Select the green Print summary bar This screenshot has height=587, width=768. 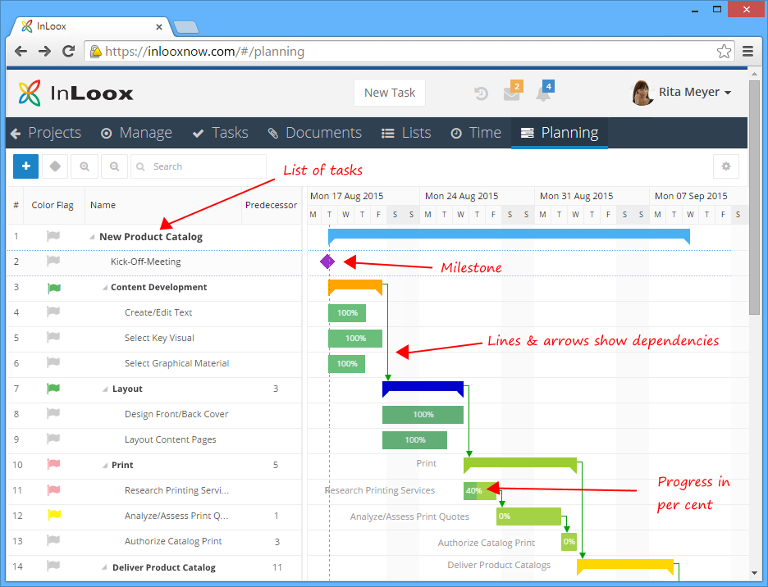(x=519, y=465)
